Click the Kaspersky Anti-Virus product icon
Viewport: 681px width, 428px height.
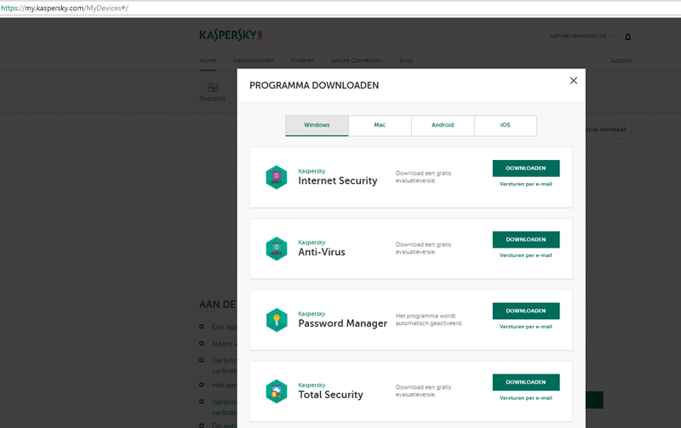point(276,248)
